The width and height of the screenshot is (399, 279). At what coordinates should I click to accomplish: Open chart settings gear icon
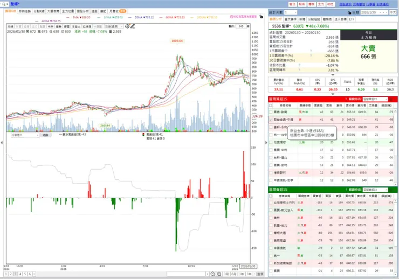127,26
